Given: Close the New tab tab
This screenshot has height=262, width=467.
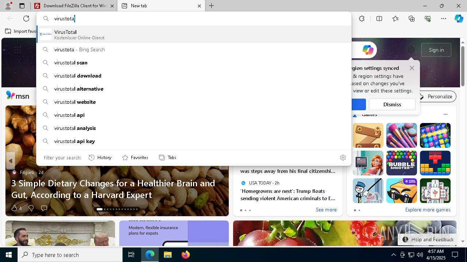Looking at the screenshot, I should coord(199,6).
